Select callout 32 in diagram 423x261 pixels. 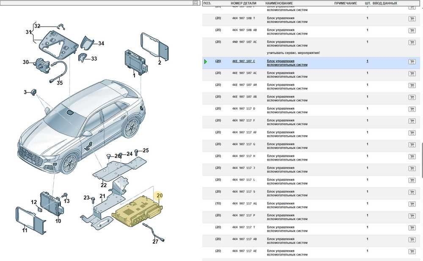point(37,26)
